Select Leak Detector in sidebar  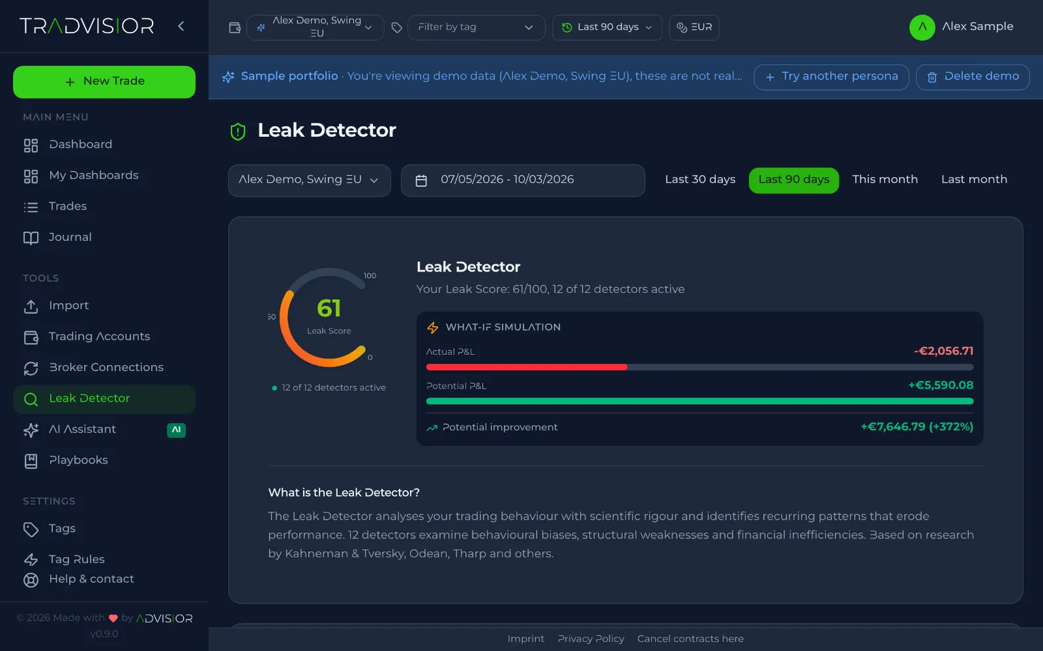(104, 398)
